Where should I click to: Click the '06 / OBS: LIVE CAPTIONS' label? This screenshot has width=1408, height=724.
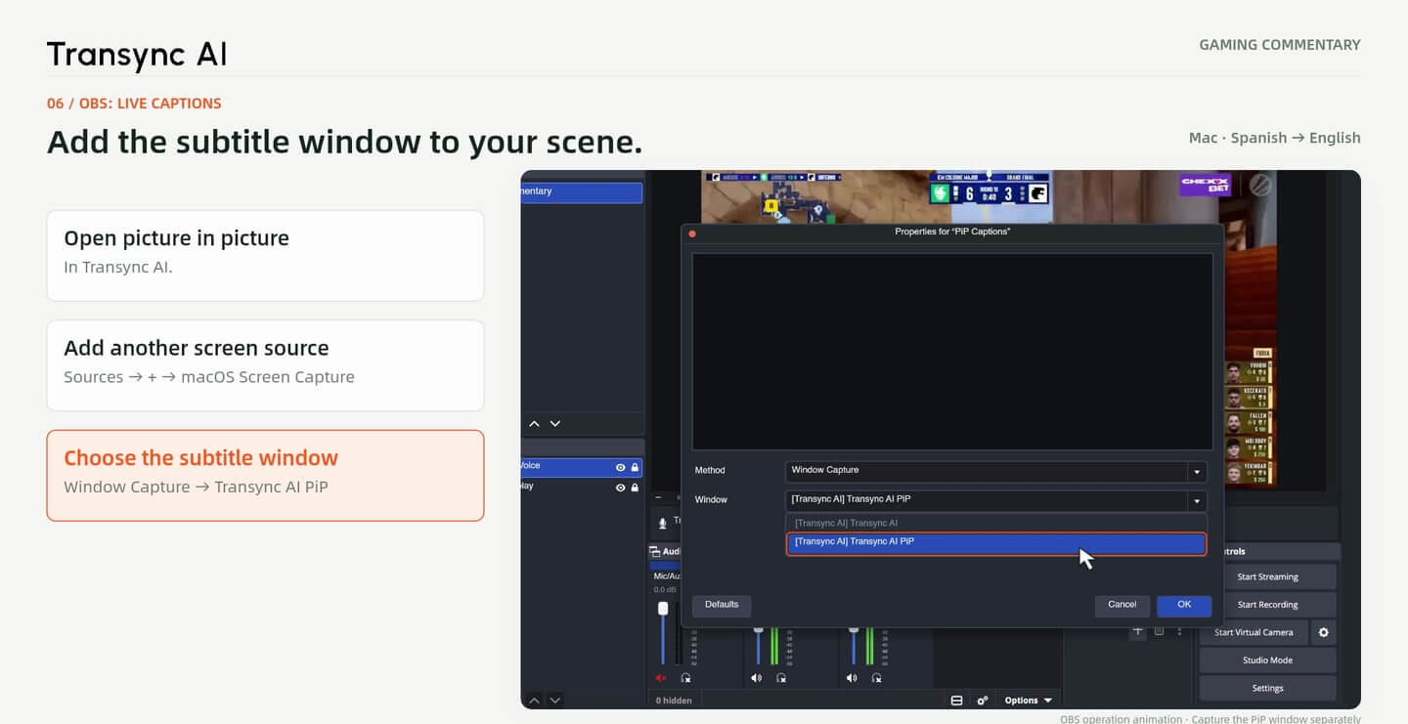tap(134, 104)
